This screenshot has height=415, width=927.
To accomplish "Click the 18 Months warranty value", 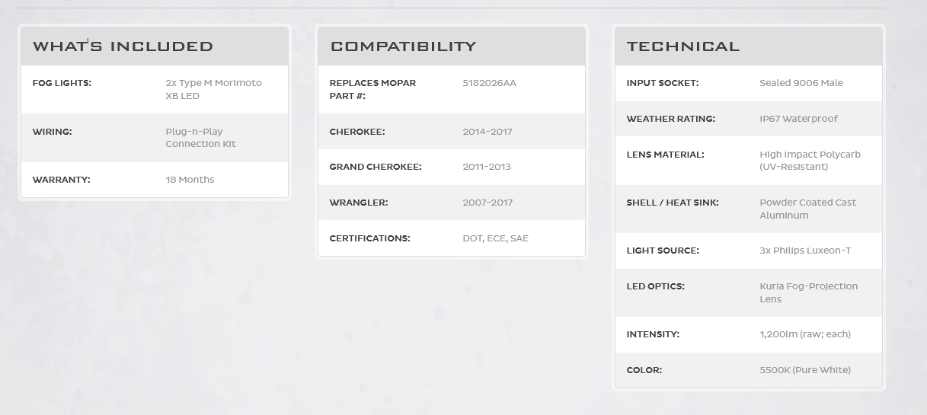I will click(x=190, y=180).
